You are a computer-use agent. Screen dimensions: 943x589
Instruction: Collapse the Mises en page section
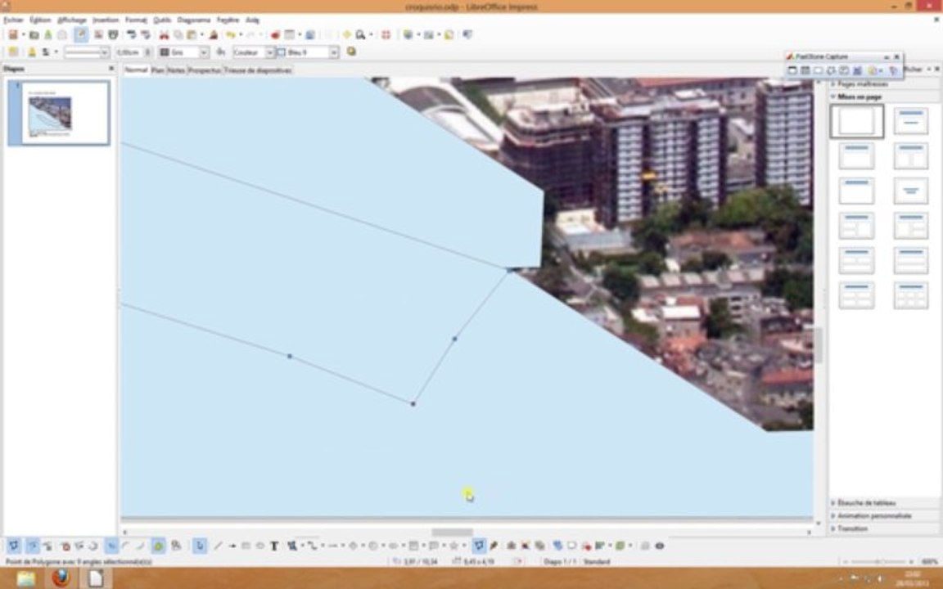pos(859,97)
